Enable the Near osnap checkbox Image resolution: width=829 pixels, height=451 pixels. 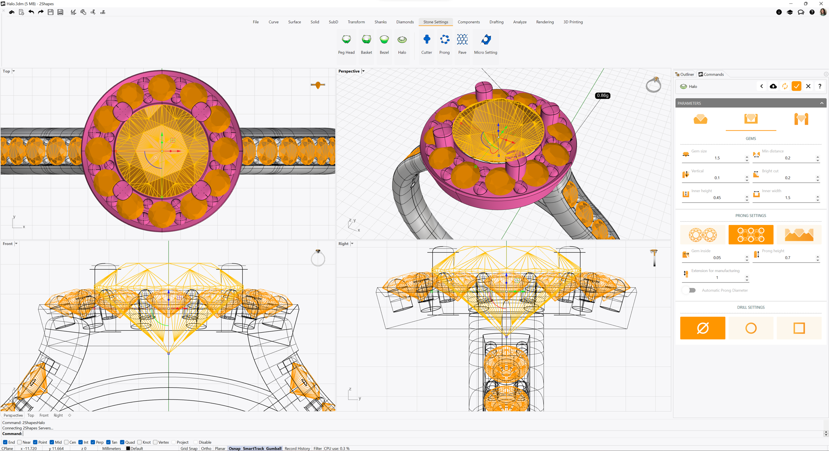click(x=20, y=442)
